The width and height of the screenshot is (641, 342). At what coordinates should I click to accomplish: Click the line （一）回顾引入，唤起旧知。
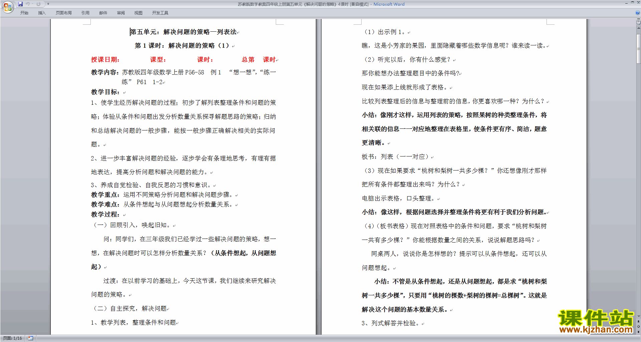[x=132, y=225]
